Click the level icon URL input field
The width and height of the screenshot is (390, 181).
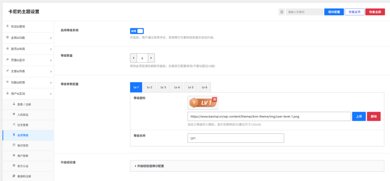(269, 116)
